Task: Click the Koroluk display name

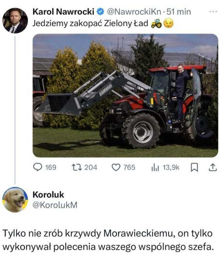Action: point(48,195)
